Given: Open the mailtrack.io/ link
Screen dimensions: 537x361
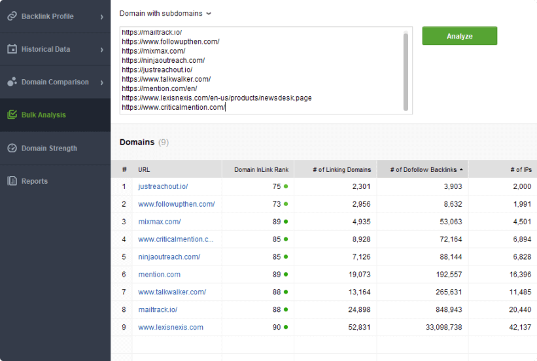Looking at the screenshot, I should tap(158, 309).
